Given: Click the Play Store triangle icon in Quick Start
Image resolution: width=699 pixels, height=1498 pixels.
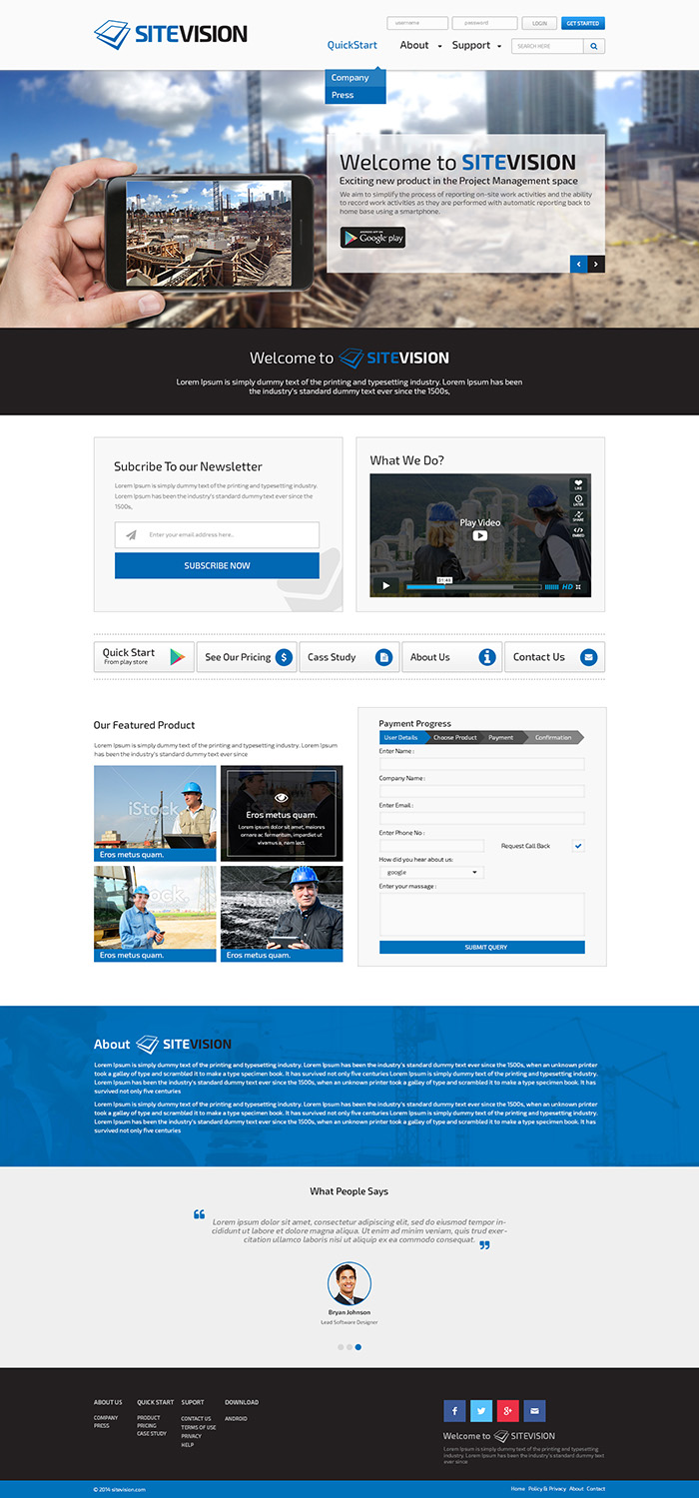Looking at the screenshot, I should (177, 657).
